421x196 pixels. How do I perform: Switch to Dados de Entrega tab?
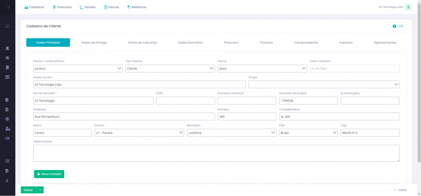click(94, 43)
